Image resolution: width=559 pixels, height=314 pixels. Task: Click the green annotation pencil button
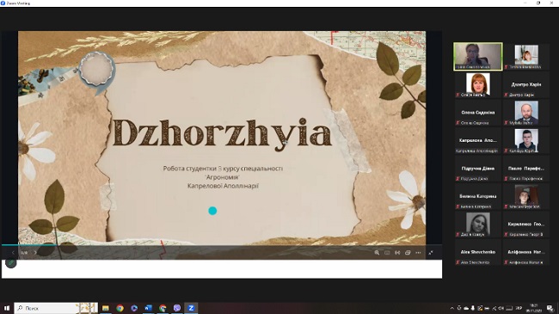click(11, 262)
